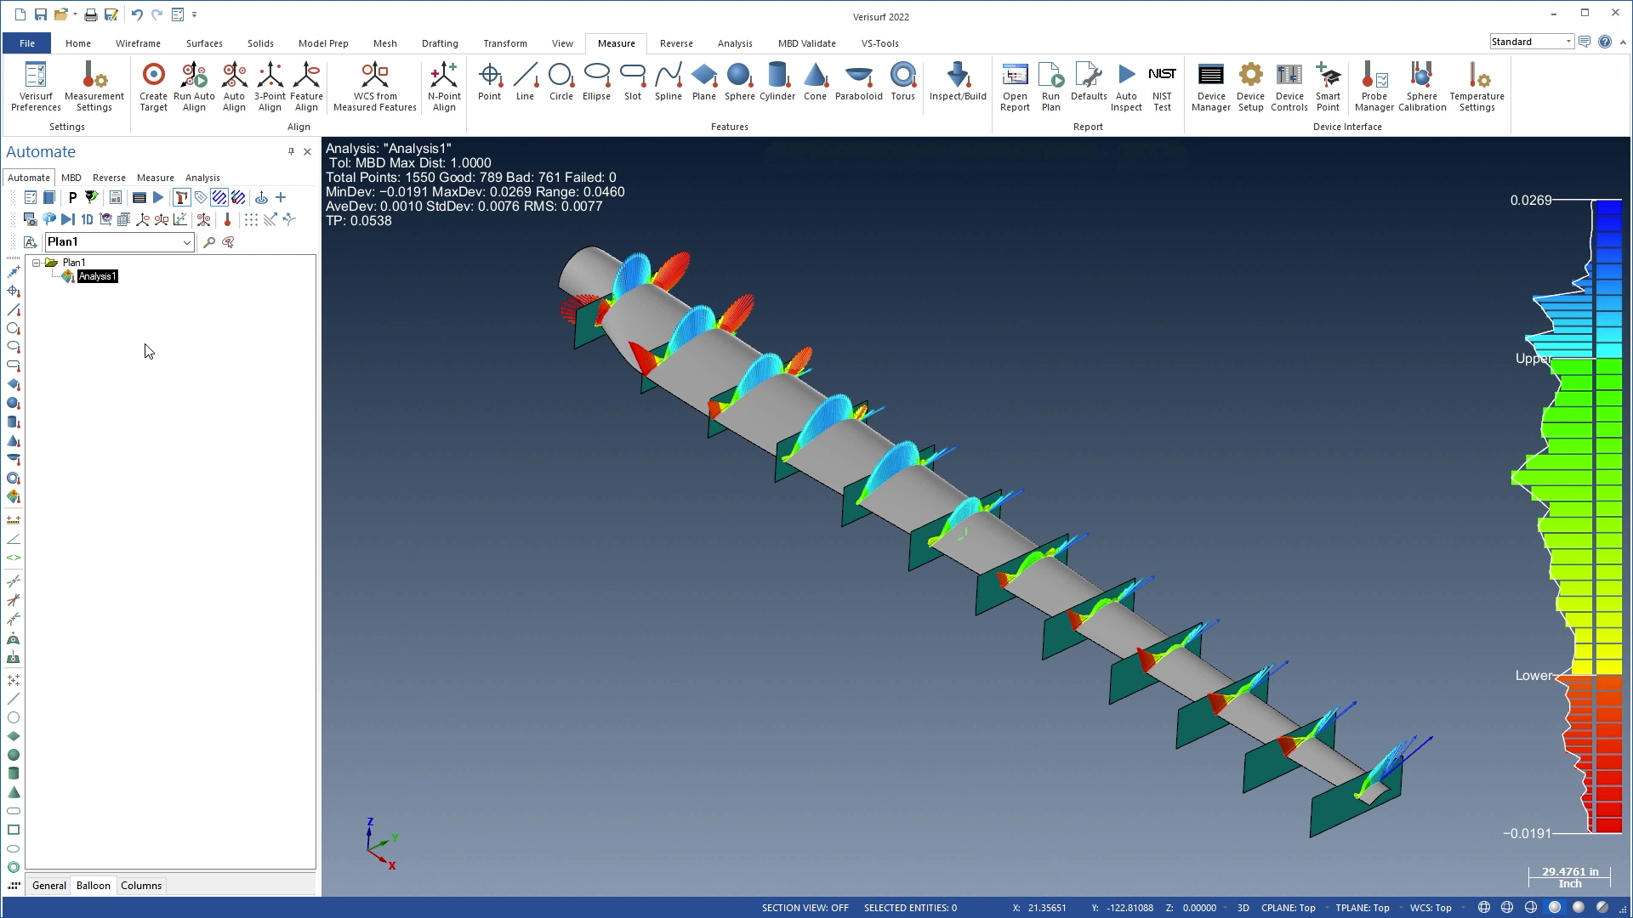Start Sphere Calibration
Viewport: 1633px width, 918px height.
1422,87
